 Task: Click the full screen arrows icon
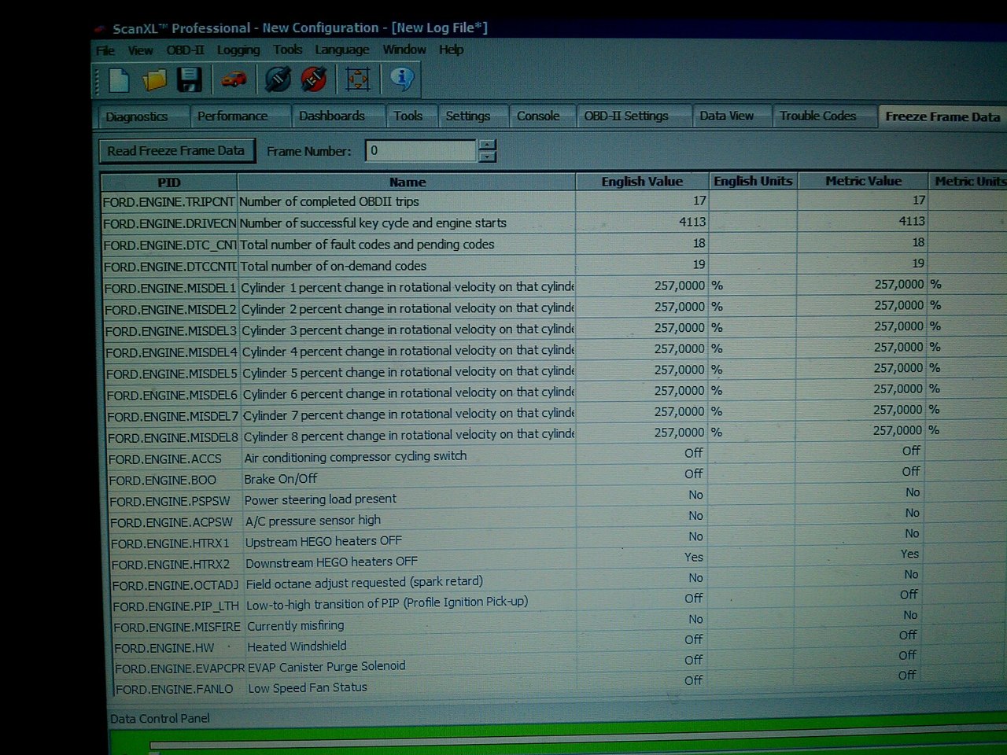(358, 79)
